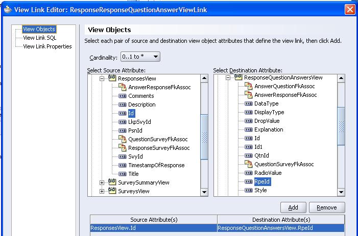Click the Explanation attribute icon
358x236 pixels.
[248, 129]
